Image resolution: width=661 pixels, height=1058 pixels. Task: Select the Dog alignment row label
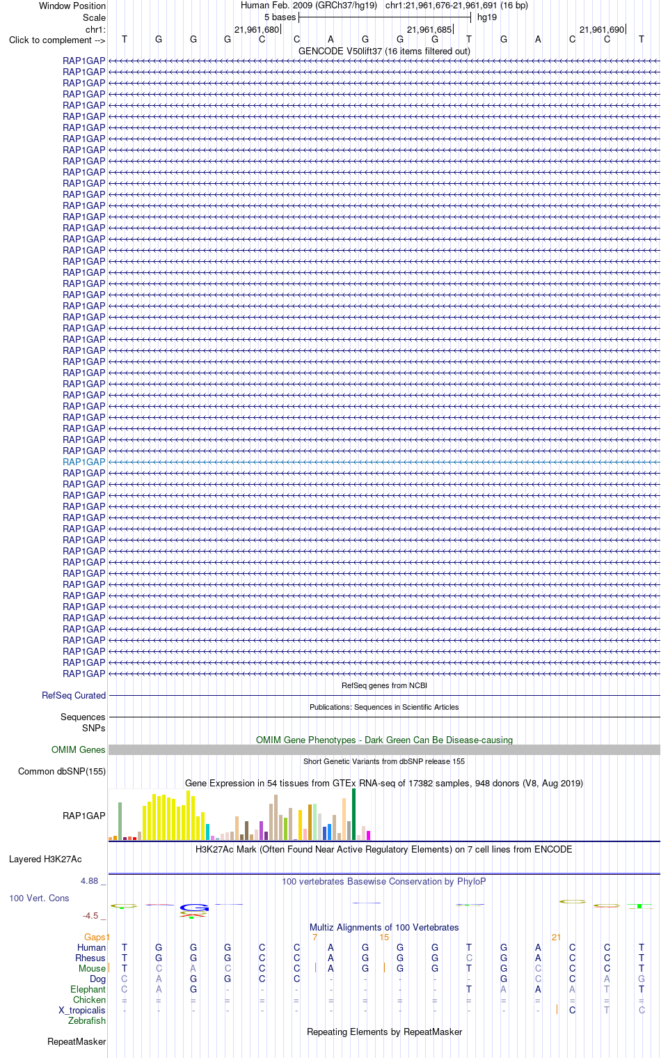pyautogui.click(x=97, y=979)
